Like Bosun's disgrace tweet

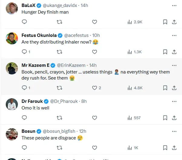click(x=94, y=148)
